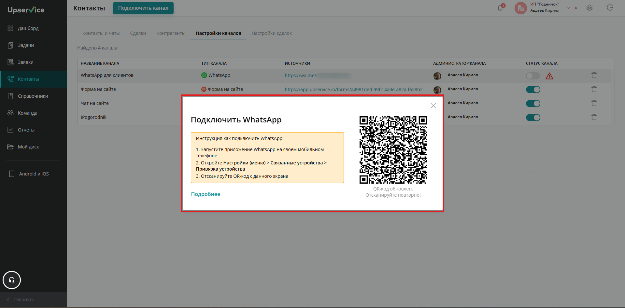This screenshot has width=625, height=308.
Task: Close the Подключить WhatsApp dialog
Action: coord(433,105)
